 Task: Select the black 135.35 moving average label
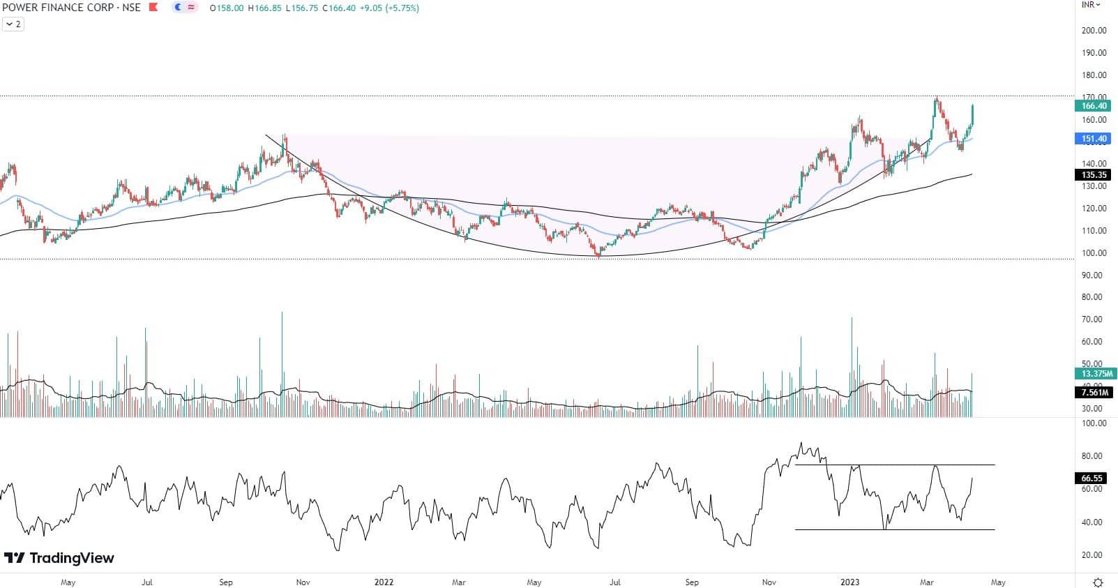click(x=1094, y=175)
